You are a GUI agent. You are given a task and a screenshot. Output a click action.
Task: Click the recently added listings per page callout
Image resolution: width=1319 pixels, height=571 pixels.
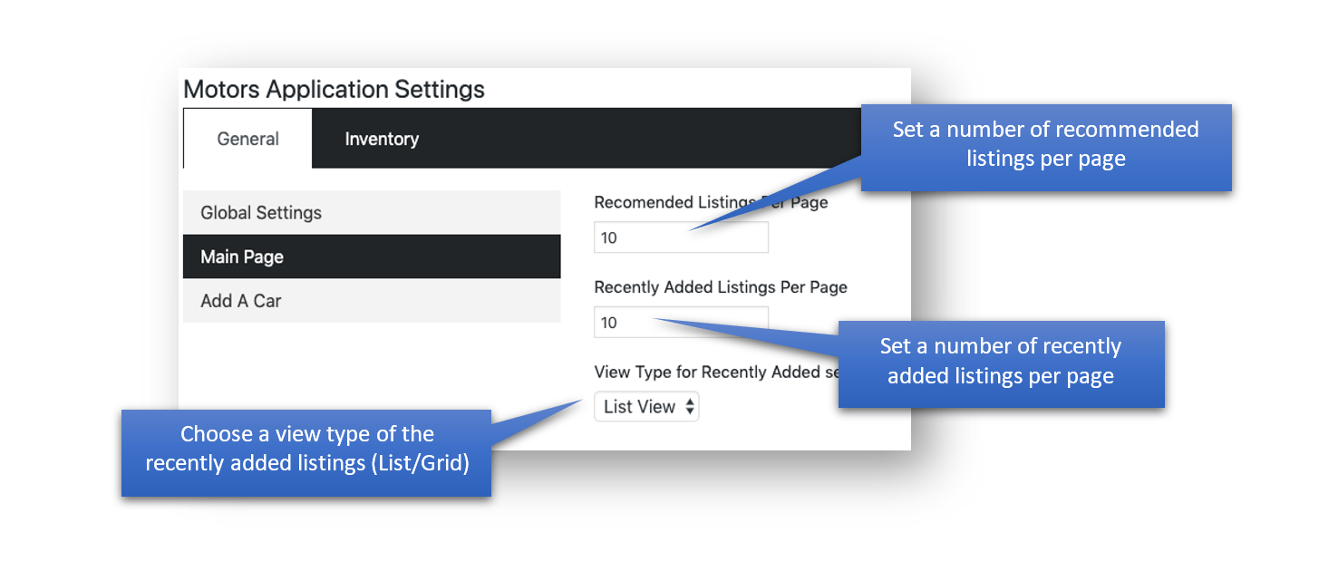(x=1001, y=364)
